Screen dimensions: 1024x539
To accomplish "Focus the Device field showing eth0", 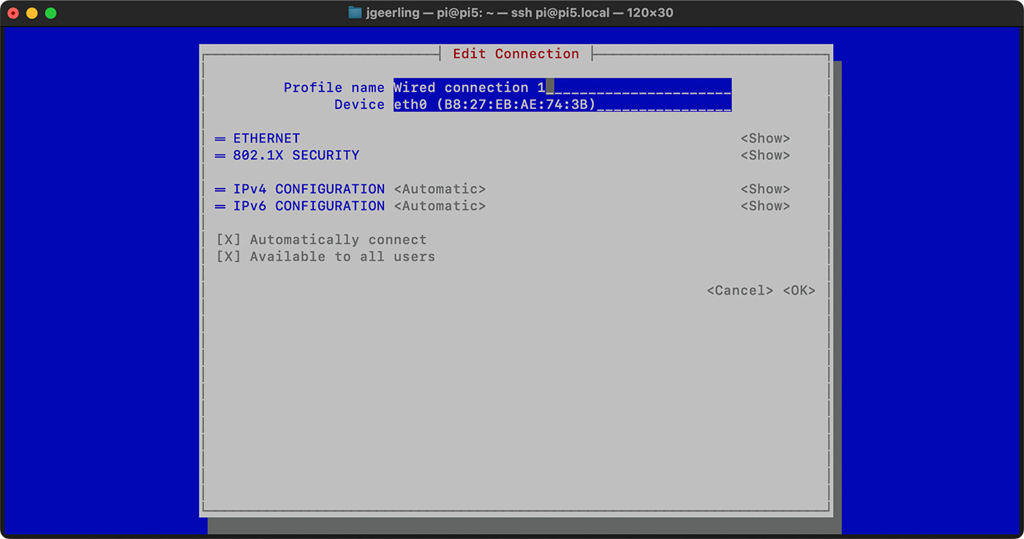I will [562, 105].
